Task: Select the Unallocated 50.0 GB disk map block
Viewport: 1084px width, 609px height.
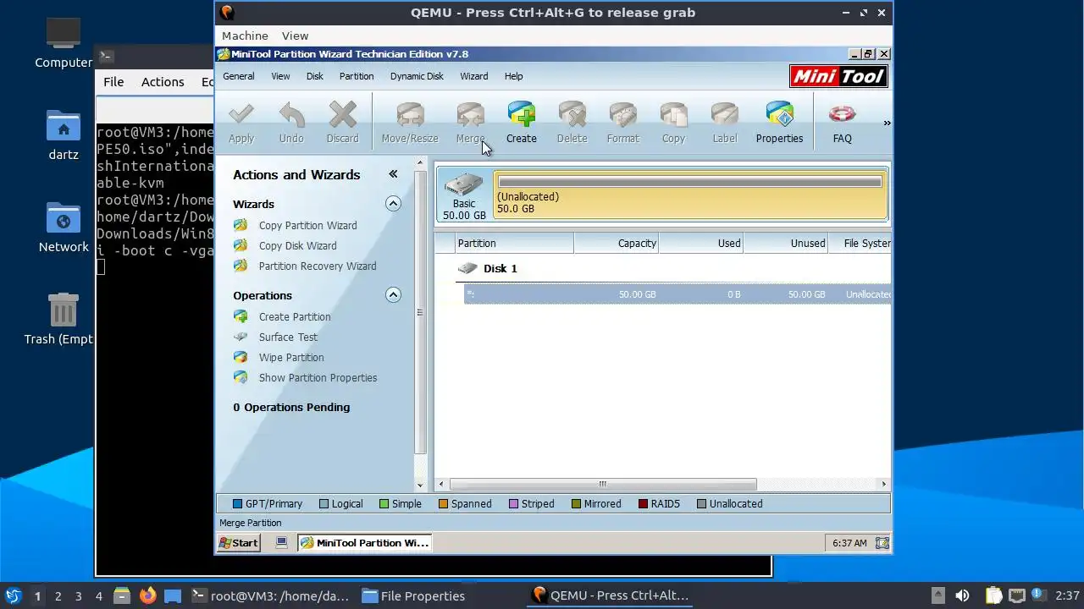Action: [x=691, y=195]
